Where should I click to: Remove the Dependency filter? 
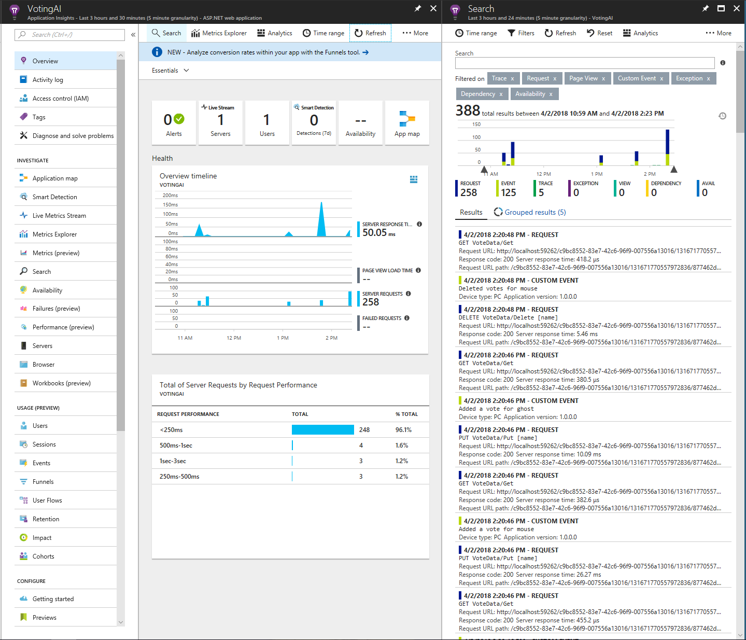click(x=500, y=94)
